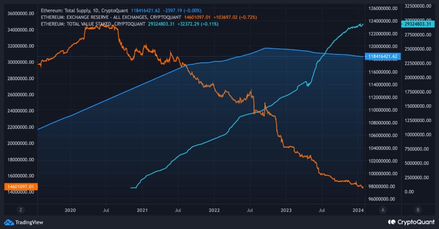Click the blue 118416421.62 price label

tap(383, 56)
